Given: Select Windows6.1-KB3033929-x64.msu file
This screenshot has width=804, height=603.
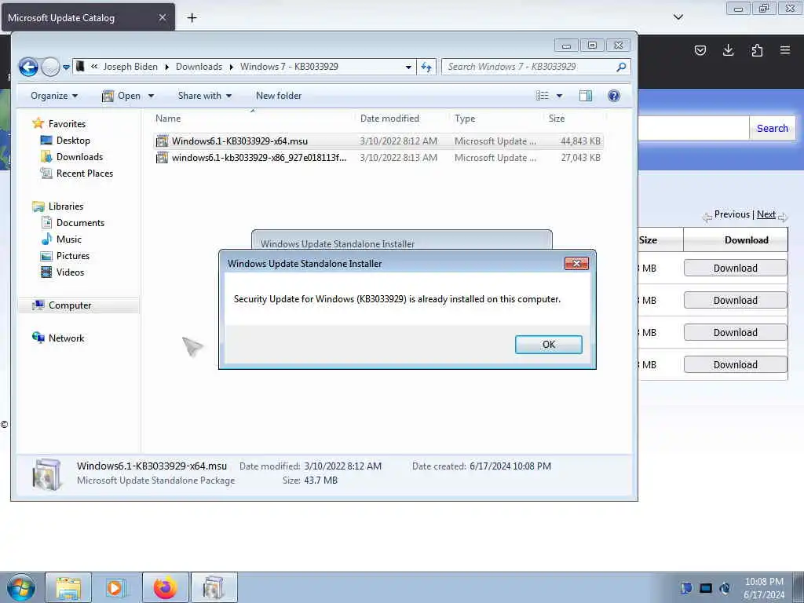Looking at the screenshot, I should [x=378, y=141].
